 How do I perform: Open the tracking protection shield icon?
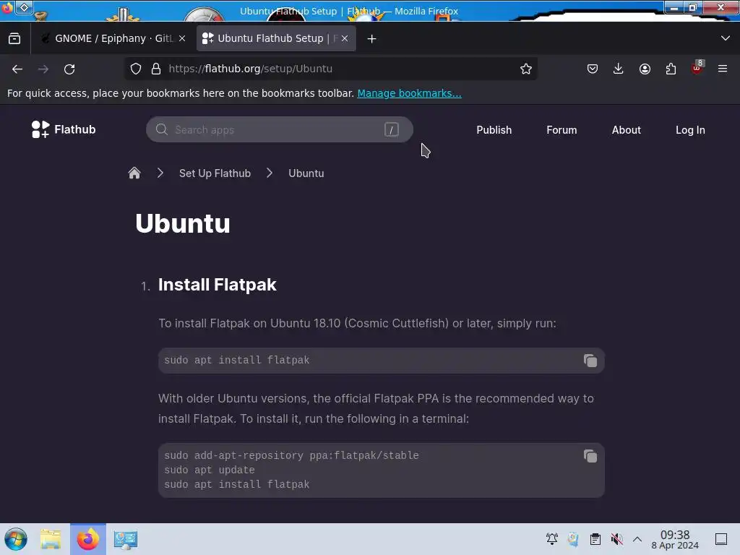[x=136, y=69]
